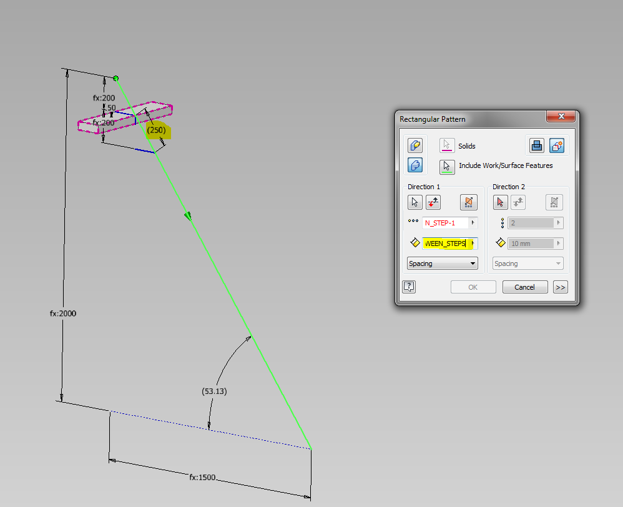Image resolution: width=623 pixels, height=507 pixels.
Task: Click the Include Work/Surface Features selector
Action: pos(446,166)
